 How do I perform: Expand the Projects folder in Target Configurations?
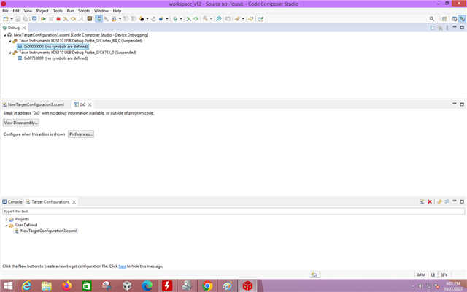(7, 219)
